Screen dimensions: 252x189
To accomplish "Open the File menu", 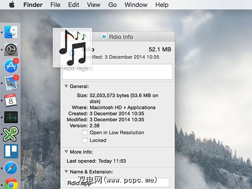I will [56, 5].
